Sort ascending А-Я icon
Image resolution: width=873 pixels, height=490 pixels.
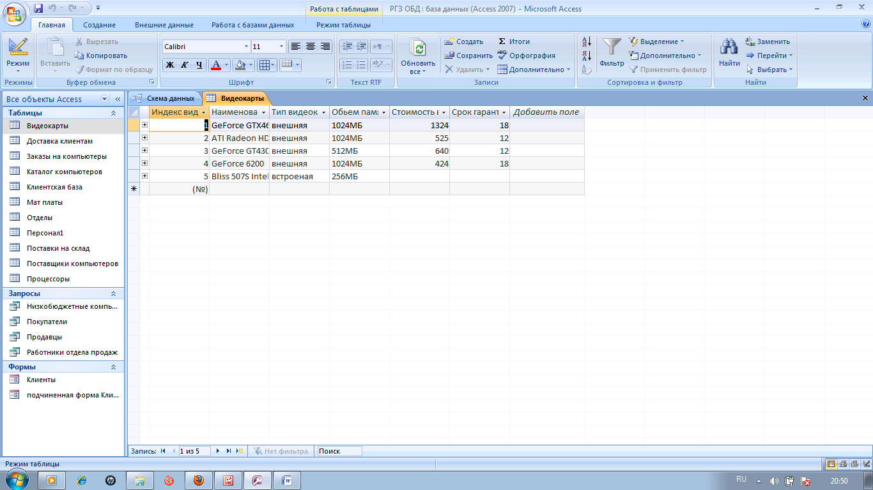pyautogui.click(x=587, y=42)
